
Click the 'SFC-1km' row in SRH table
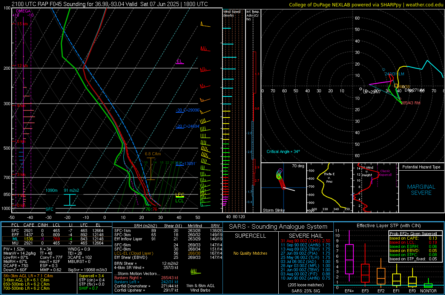[168, 231]
